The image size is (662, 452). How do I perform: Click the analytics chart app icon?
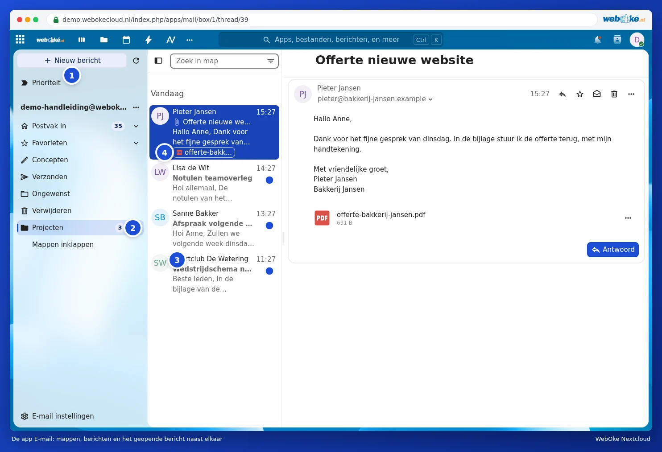pos(171,40)
